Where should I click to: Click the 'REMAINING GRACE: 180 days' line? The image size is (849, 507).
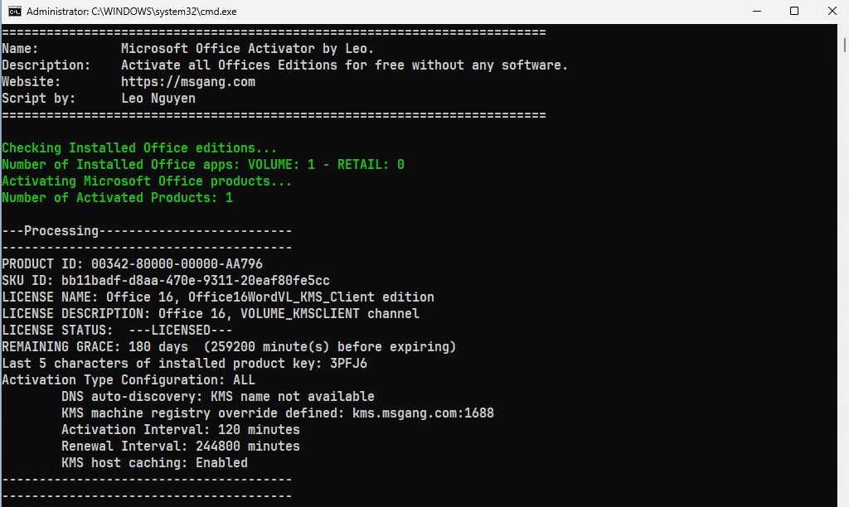(x=229, y=347)
